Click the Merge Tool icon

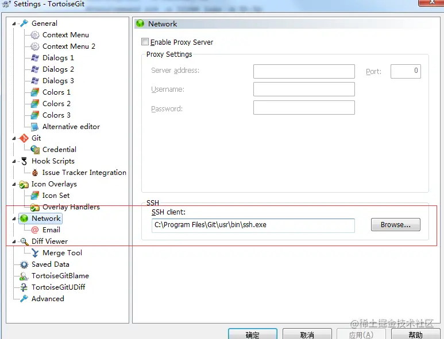tap(35, 253)
